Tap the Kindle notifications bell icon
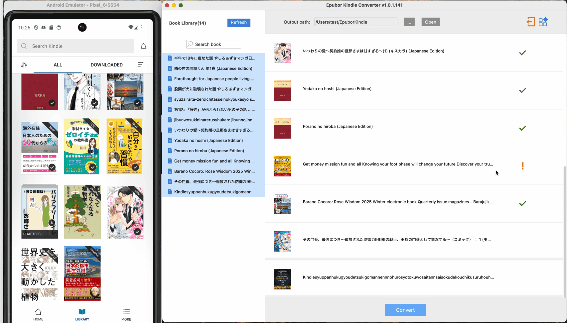 (x=143, y=46)
